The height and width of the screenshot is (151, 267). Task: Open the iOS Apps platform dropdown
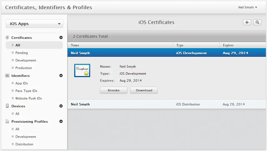coord(35,24)
